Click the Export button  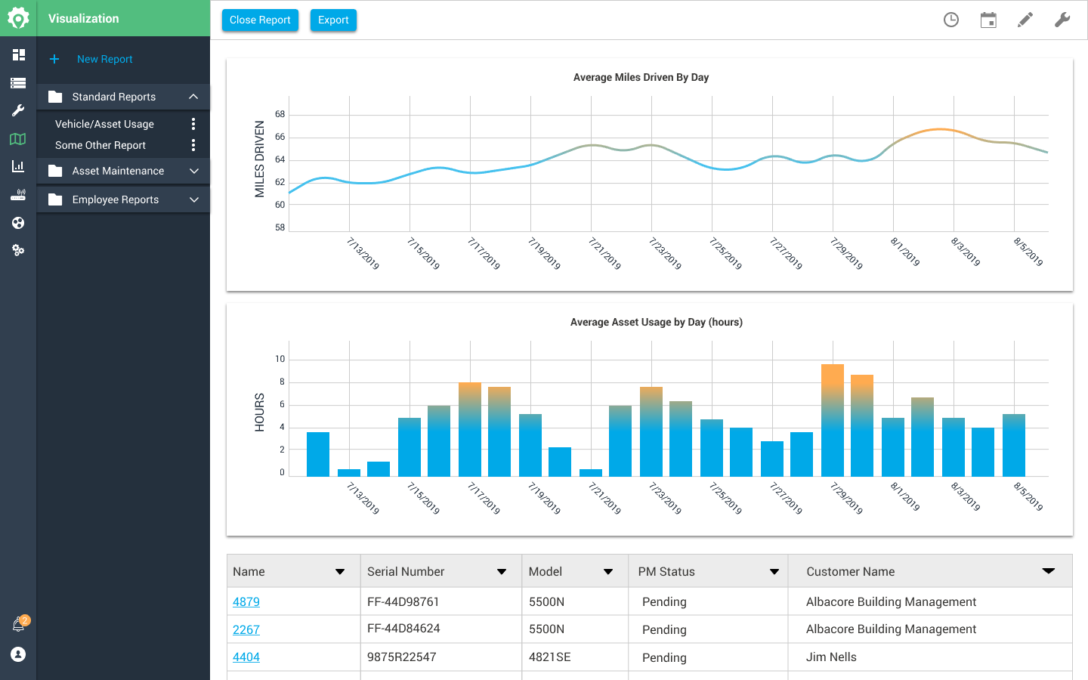click(x=333, y=20)
